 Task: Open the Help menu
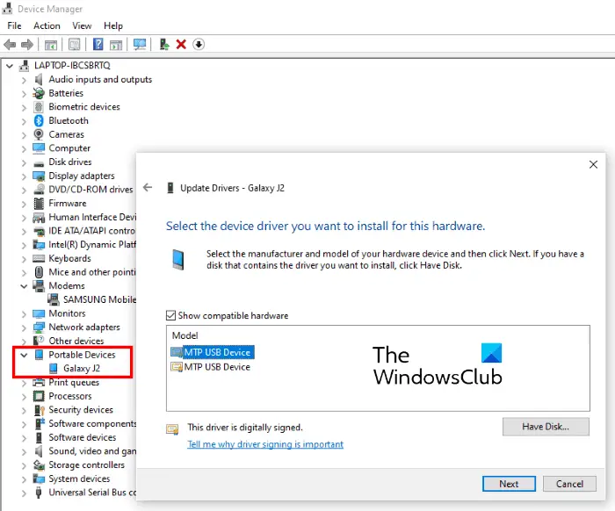[113, 25]
